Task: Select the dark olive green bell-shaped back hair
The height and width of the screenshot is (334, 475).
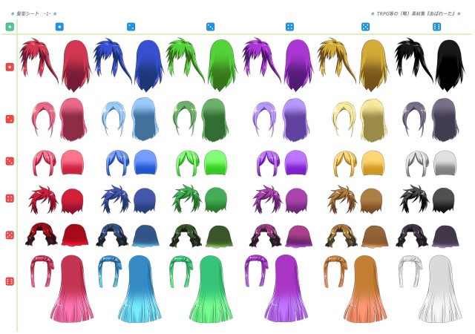Action: point(220,237)
